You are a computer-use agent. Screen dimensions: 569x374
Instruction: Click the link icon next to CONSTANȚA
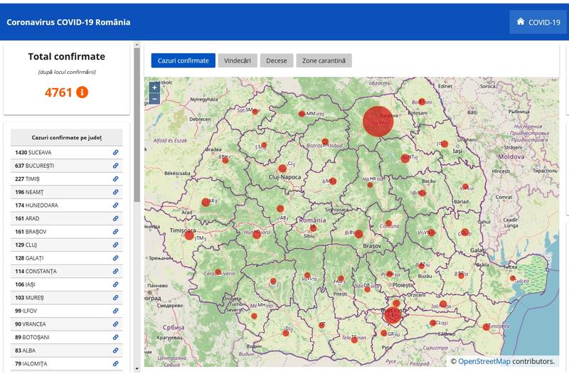point(115,271)
